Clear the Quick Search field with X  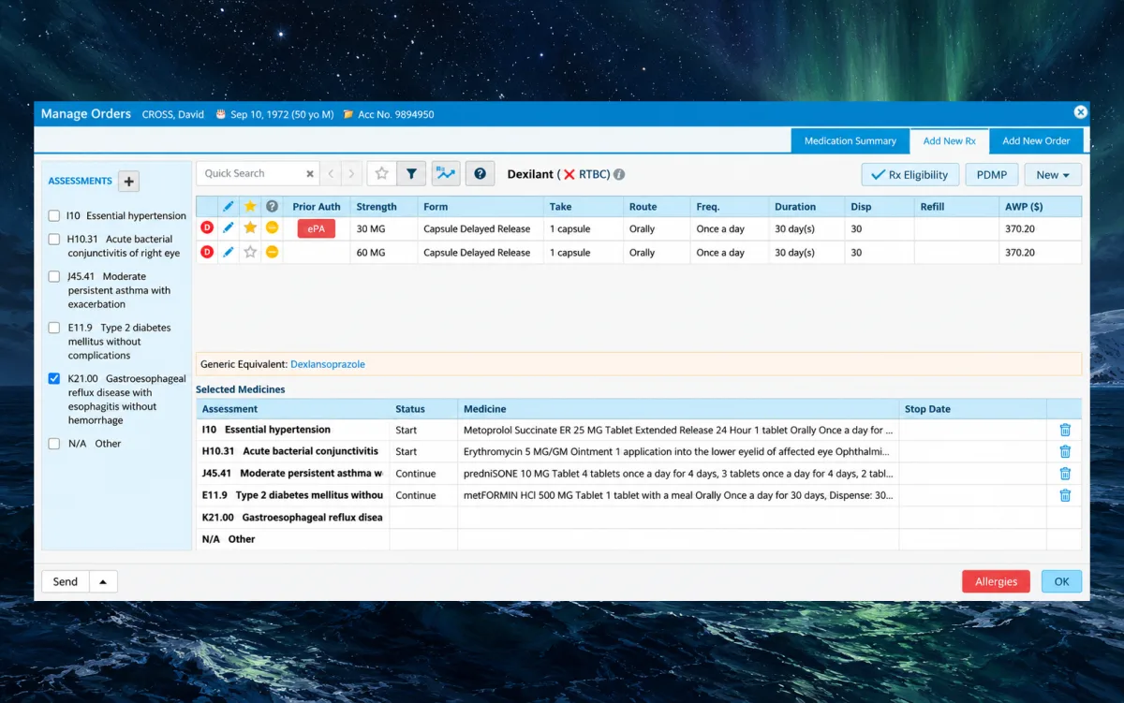pyautogui.click(x=310, y=173)
